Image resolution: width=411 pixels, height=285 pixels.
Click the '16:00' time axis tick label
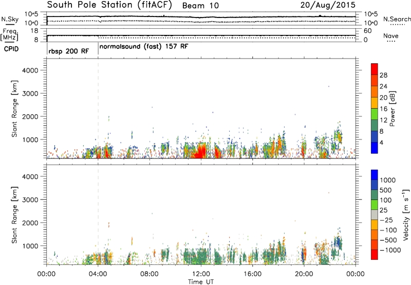(x=252, y=274)
